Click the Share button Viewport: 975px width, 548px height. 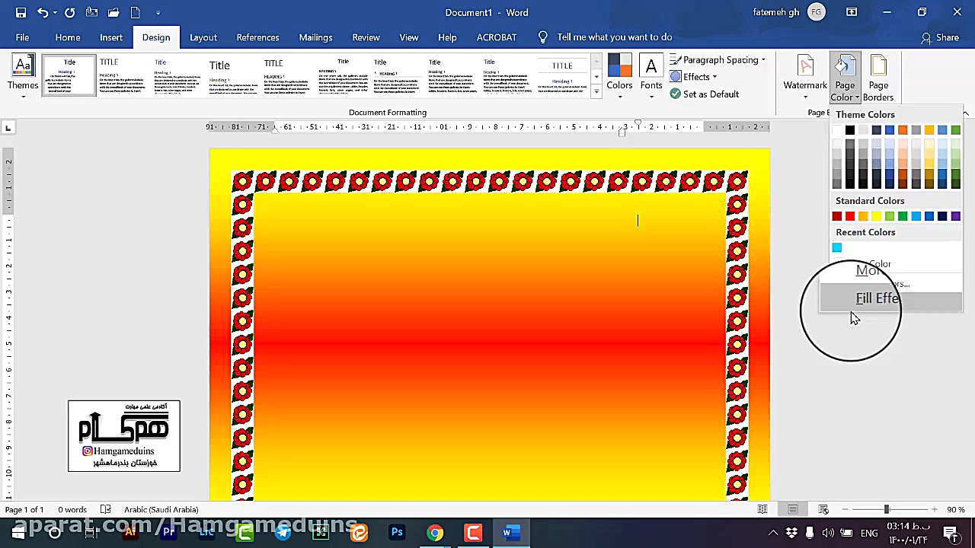click(x=940, y=37)
